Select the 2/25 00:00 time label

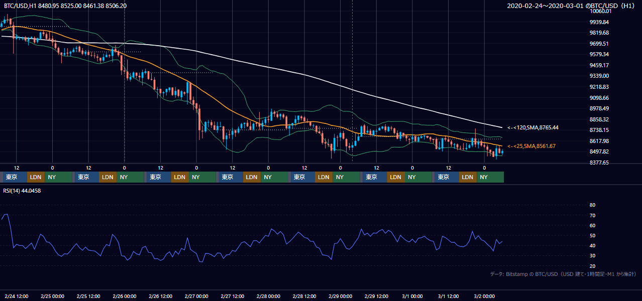52,296
